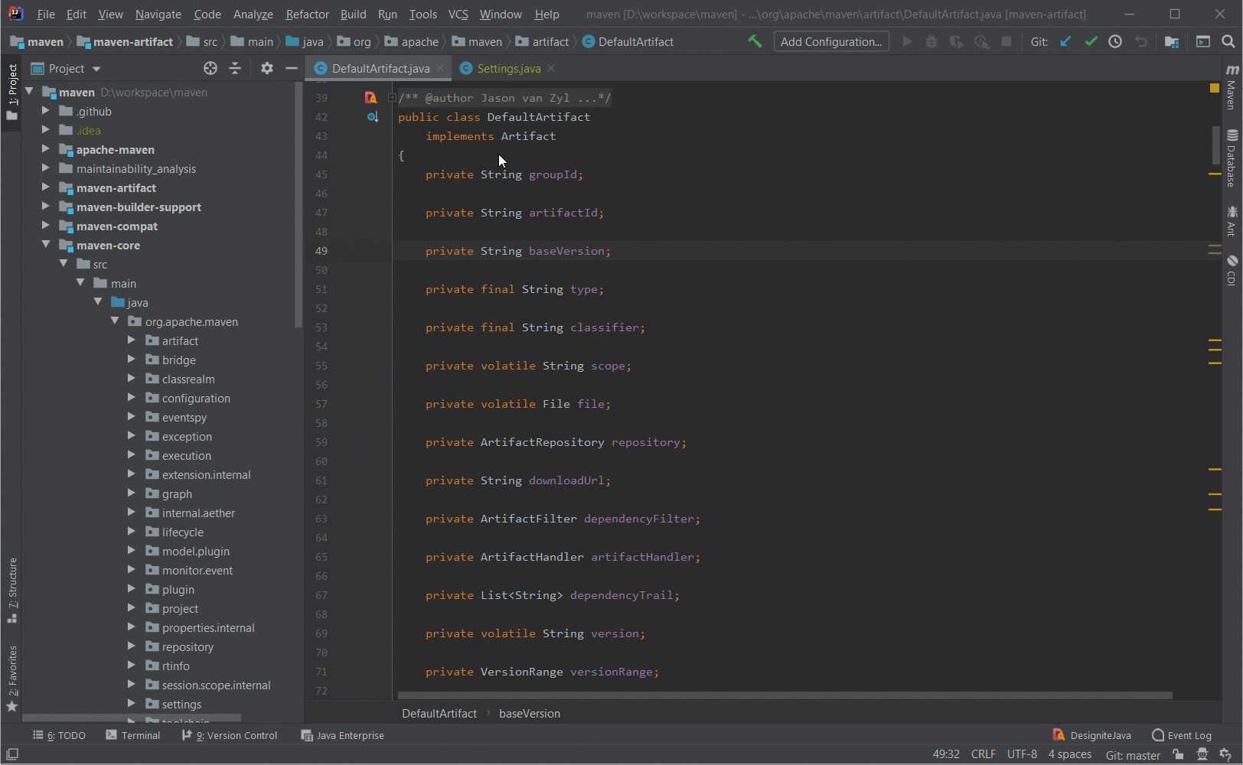Viewport: 1243px width, 765px height.
Task: Collapse the org.apache.maven package
Action: pyautogui.click(x=115, y=321)
